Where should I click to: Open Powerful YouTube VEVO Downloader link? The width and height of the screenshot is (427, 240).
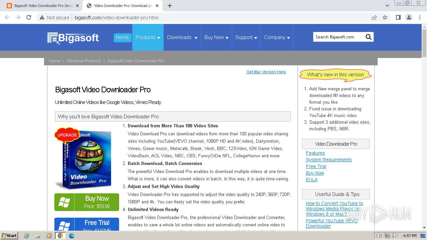coord(332,223)
